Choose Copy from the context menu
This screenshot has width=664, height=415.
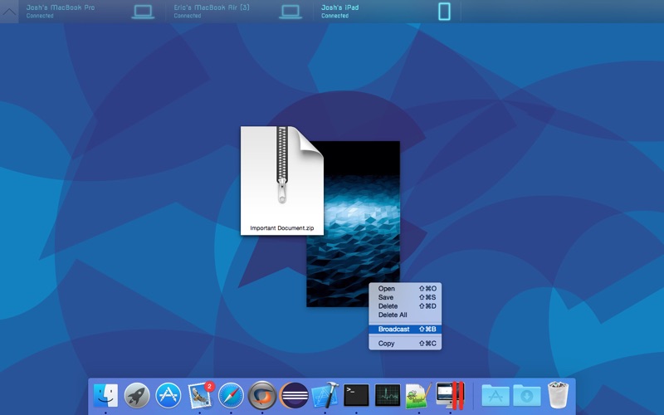(387, 343)
